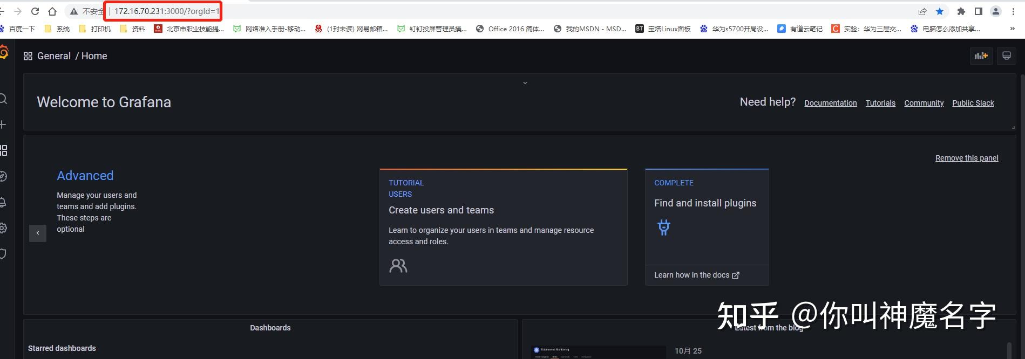Open the browser side panel icon
Viewport: 1025px width, 359px height.
pos(979,11)
